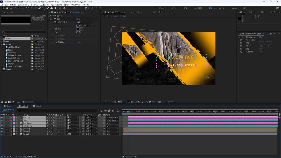Click the snapshot camera icon below the viewer

(x=160, y=102)
